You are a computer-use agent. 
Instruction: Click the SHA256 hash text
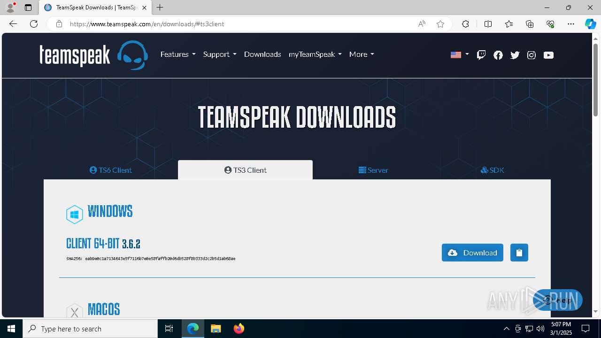151,259
